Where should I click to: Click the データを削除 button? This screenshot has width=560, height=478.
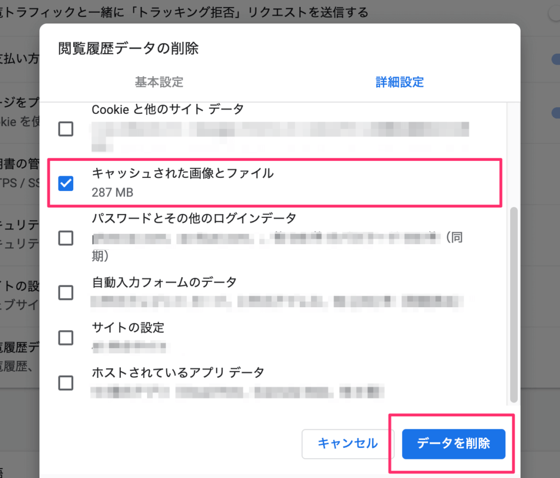click(x=453, y=444)
